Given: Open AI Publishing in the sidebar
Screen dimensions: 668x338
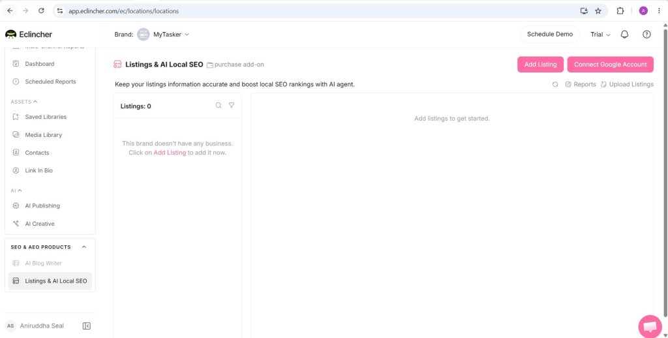Looking at the screenshot, I should coord(42,206).
